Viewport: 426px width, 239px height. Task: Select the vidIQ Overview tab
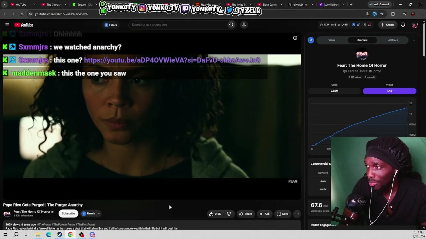(x=362, y=40)
